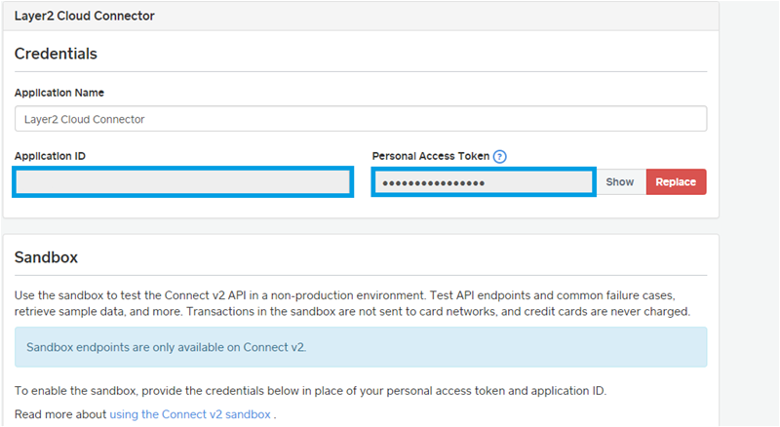Image resolution: width=780 pixels, height=427 pixels.
Task: Show the hidden Personal Access Token
Action: point(620,182)
